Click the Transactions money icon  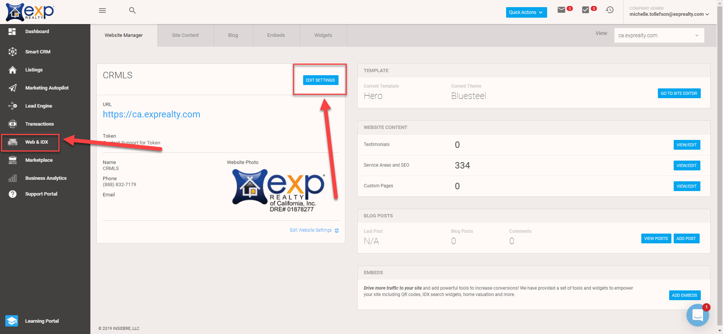[12, 124]
